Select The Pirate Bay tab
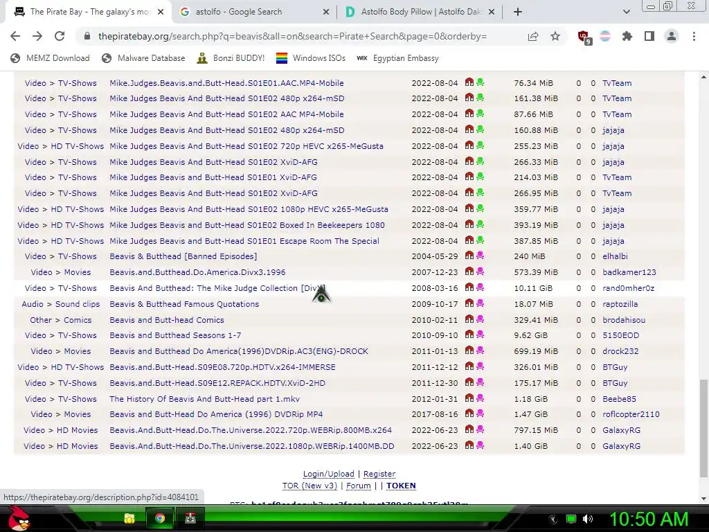 point(88,12)
